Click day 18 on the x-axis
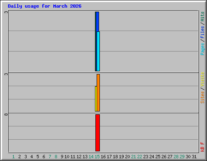The width and height of the screenshot is (207, 161). 115,157
